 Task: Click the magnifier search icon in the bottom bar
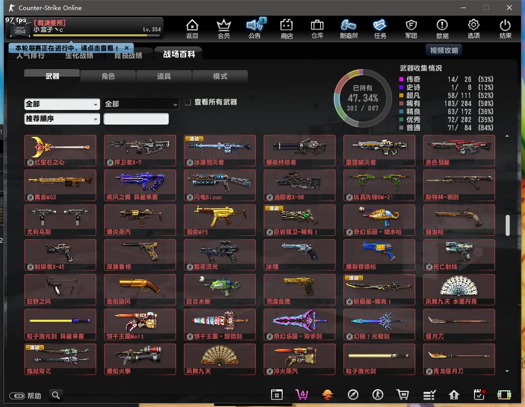56,395
